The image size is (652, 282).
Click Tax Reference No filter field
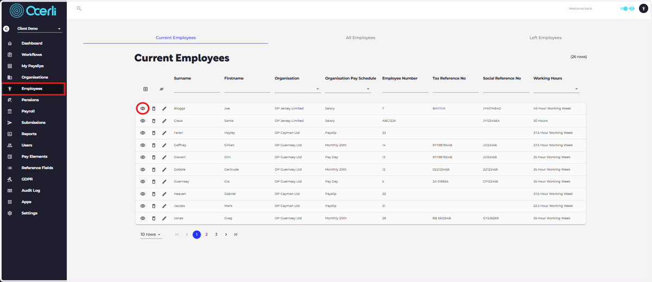click(455, 89)
